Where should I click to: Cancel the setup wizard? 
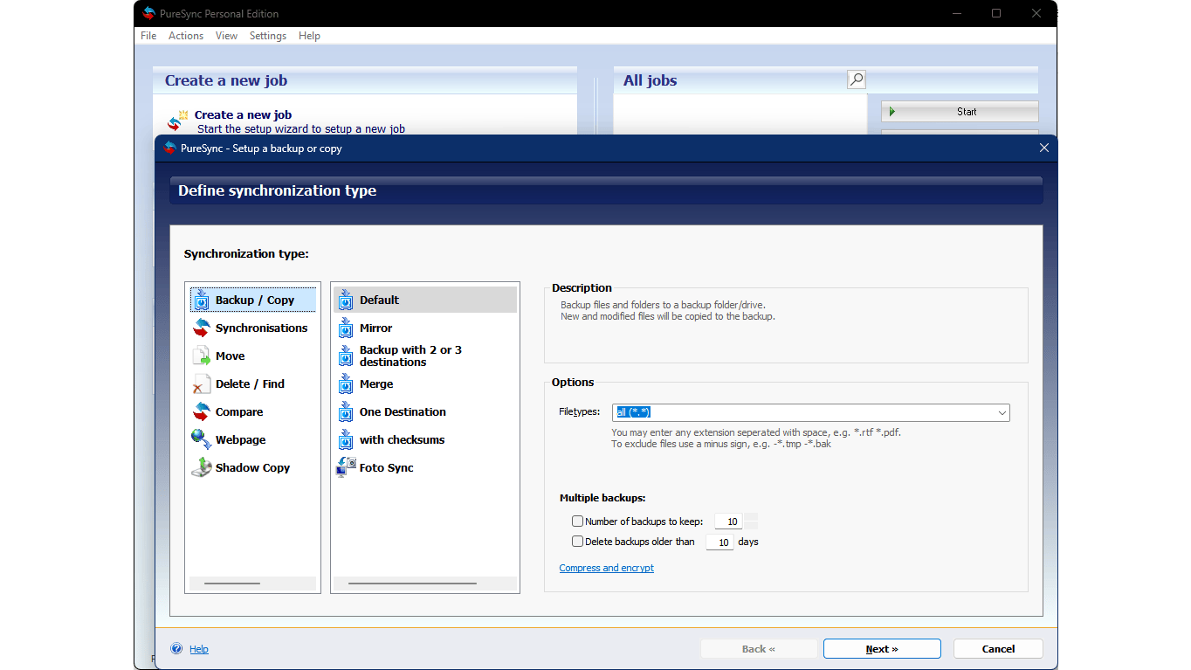click(x=998, y=649)
